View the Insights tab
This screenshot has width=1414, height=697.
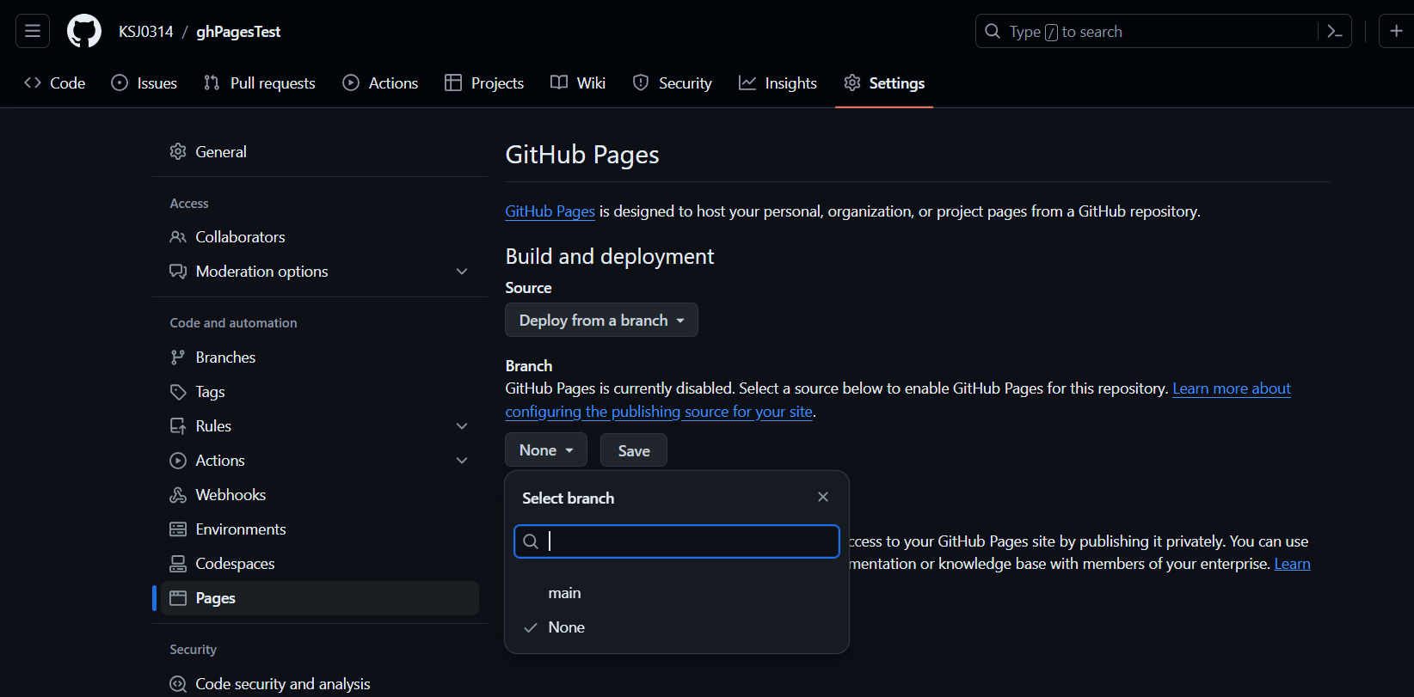pyautogui.click(x=778, y=83)
